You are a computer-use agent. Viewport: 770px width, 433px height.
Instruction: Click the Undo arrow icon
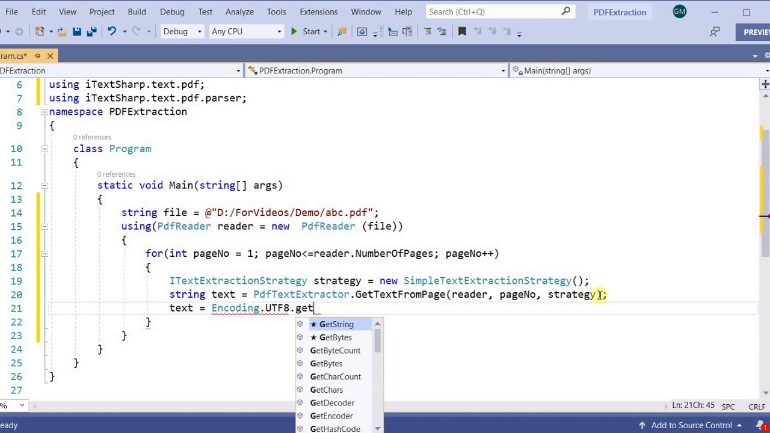click(111, 31)
